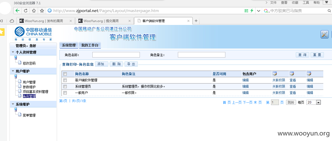The width and height of the screenshot is (332, 141).
Task: Open 修改密码 in sidebar tree
Action: (29, 63)
